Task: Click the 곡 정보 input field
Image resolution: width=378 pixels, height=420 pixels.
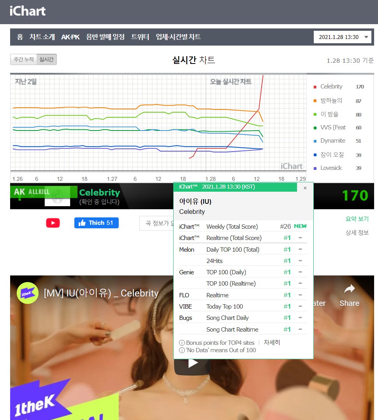Action: [156, 223]
